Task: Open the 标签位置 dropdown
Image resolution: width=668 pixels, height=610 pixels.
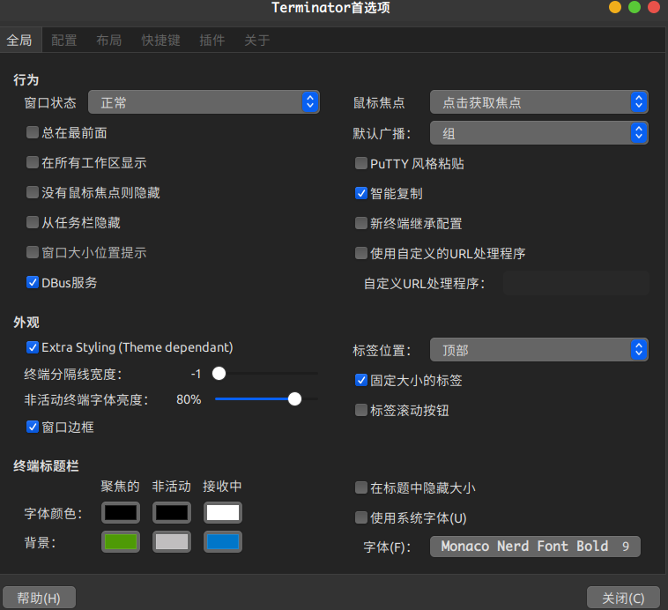Action: [x=538, y=350]
